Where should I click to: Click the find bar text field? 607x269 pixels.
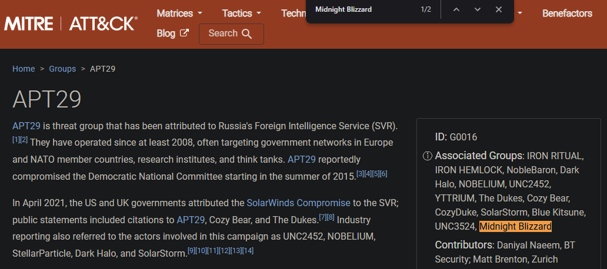pyautogui.click(x=364, y=9)
